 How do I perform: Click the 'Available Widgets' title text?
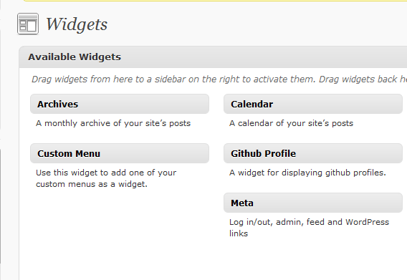(x=75, y=57)
